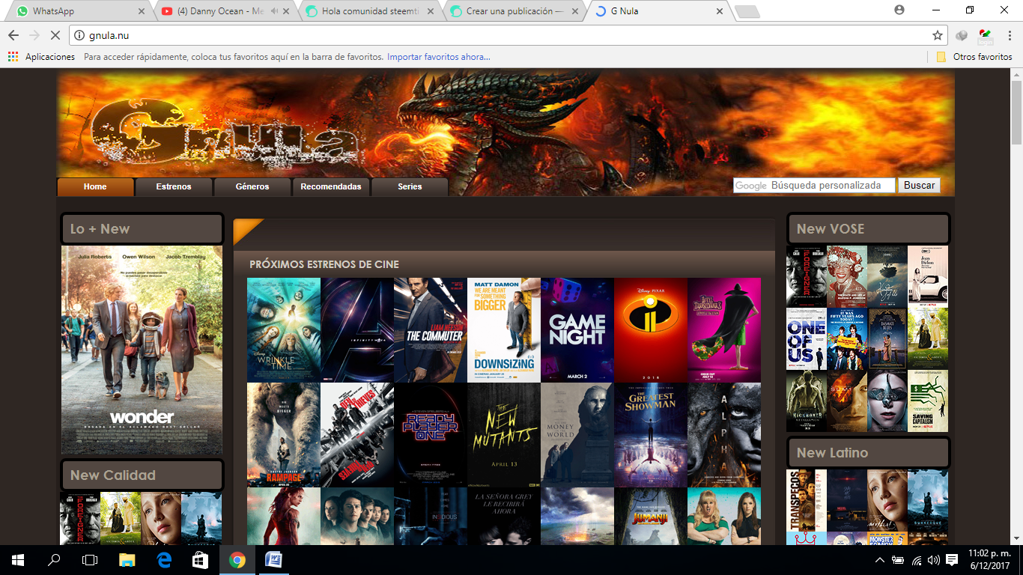
Task: Open the Géneros menu item
Action: tap(252, 186)
